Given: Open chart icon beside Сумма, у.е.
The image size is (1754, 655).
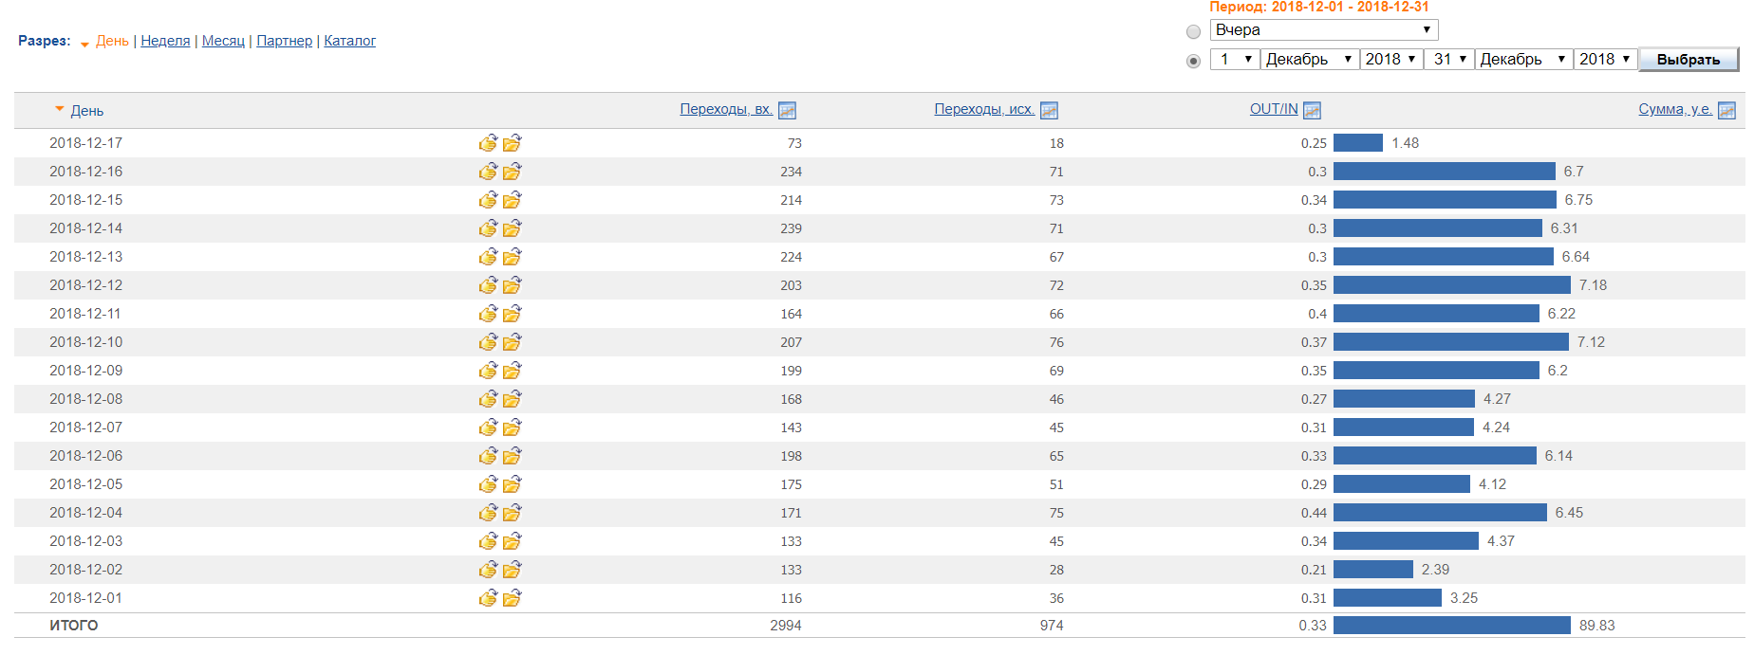Looking at the screenshot, I should pos(1726,111).
